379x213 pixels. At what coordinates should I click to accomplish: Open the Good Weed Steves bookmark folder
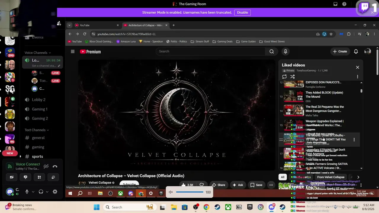click(272, 41)
